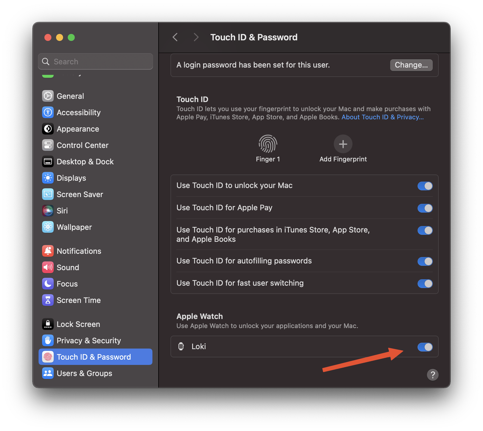483x431 pixels.
Task: Click the Finger 1 fingerprint icon
Action: [x=267, y=144]
